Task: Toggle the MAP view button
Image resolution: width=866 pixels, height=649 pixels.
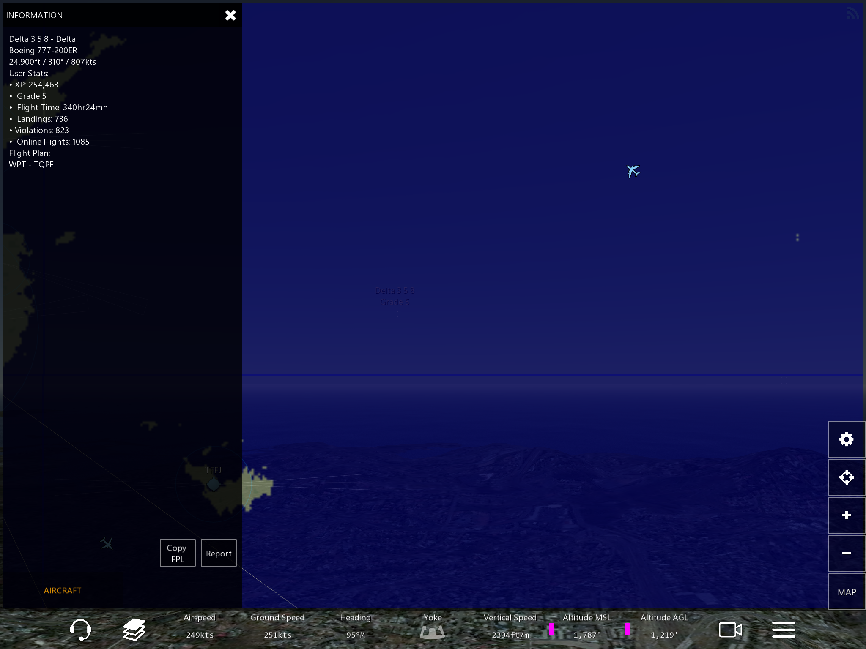Action: point(846,592)
